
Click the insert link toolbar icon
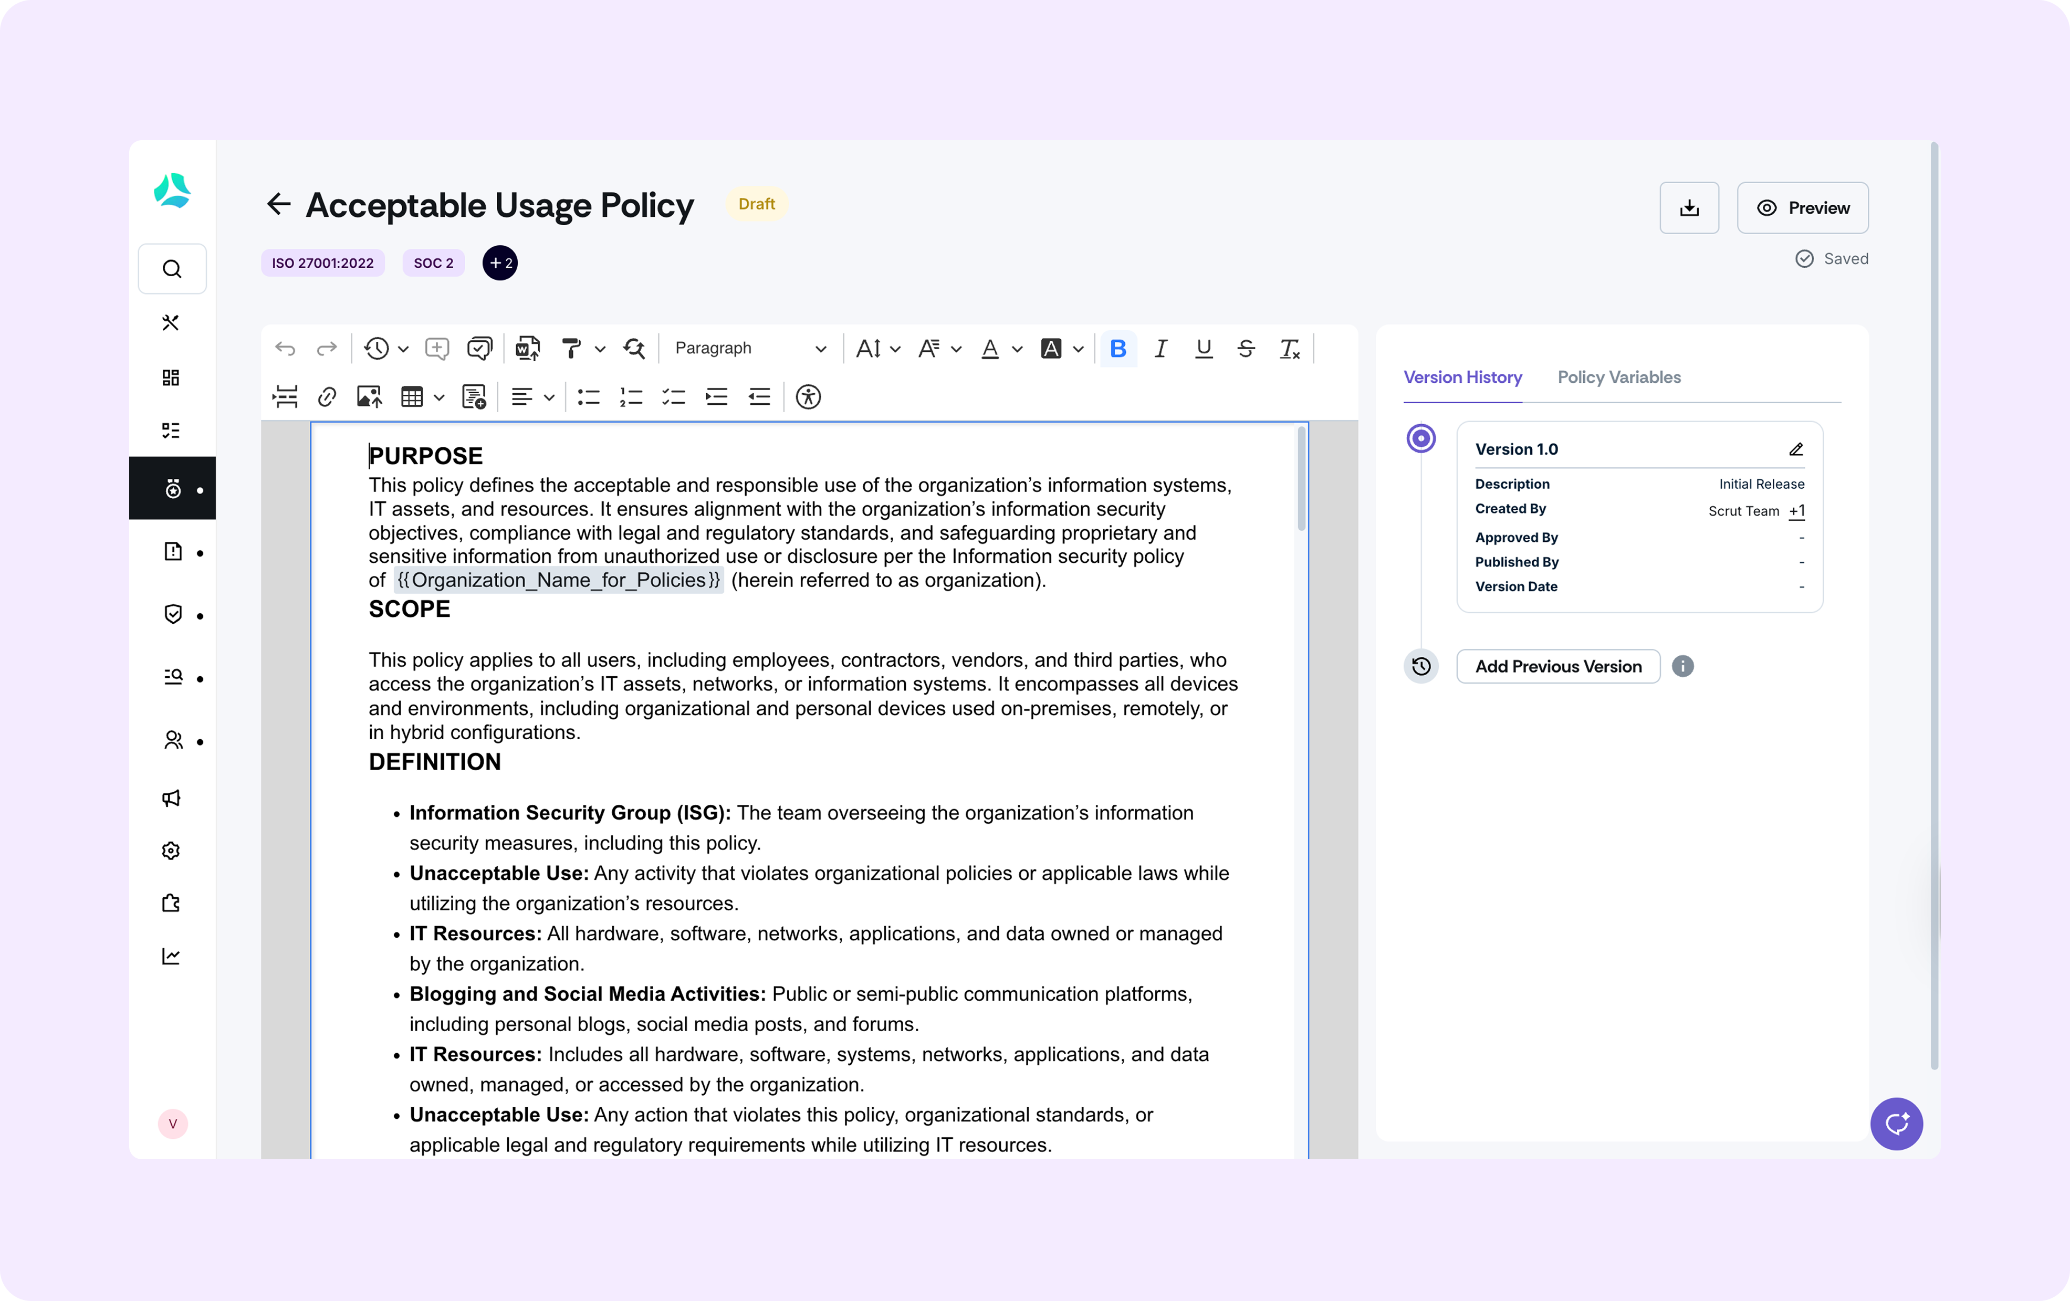(x=327, y=397)
